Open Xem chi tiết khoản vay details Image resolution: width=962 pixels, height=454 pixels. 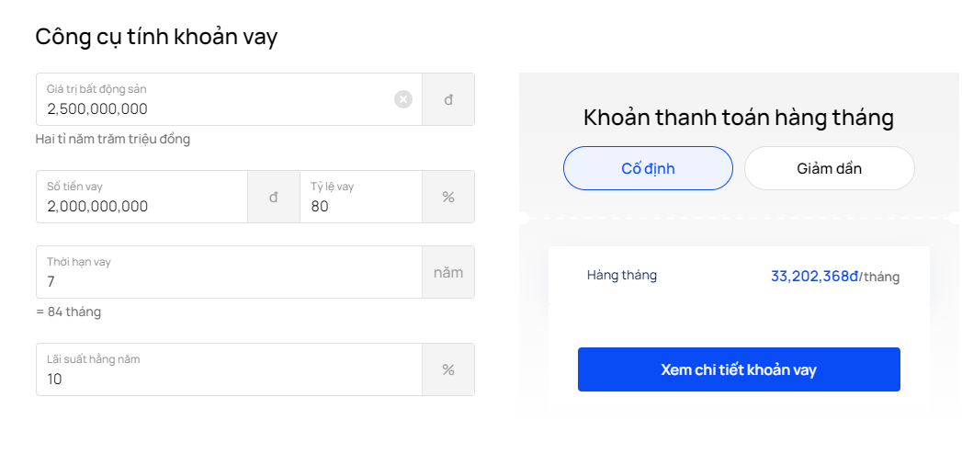739,369
